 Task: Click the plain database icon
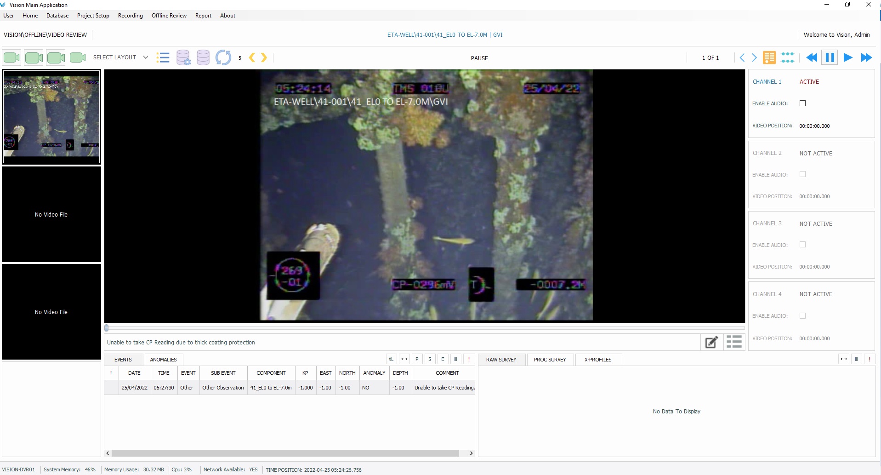[x=203, y=57]
